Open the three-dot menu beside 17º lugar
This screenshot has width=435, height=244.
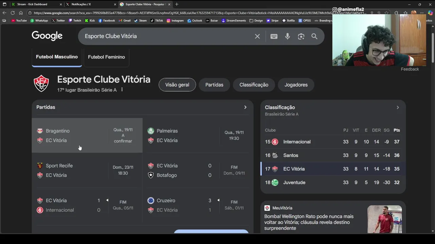[122, 90]
